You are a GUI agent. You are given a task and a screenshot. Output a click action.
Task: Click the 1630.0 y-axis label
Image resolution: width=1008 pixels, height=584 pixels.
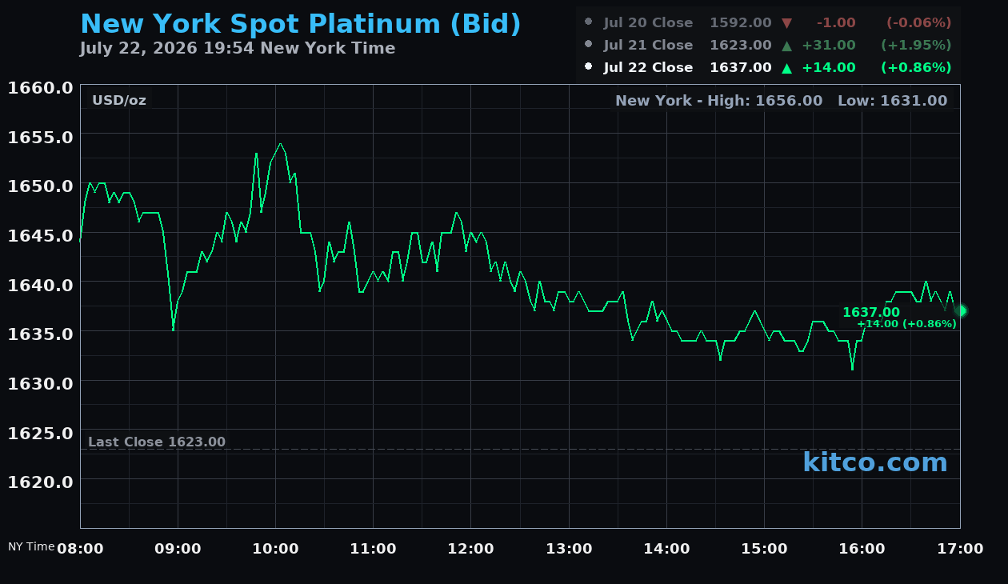pos(40,383)
